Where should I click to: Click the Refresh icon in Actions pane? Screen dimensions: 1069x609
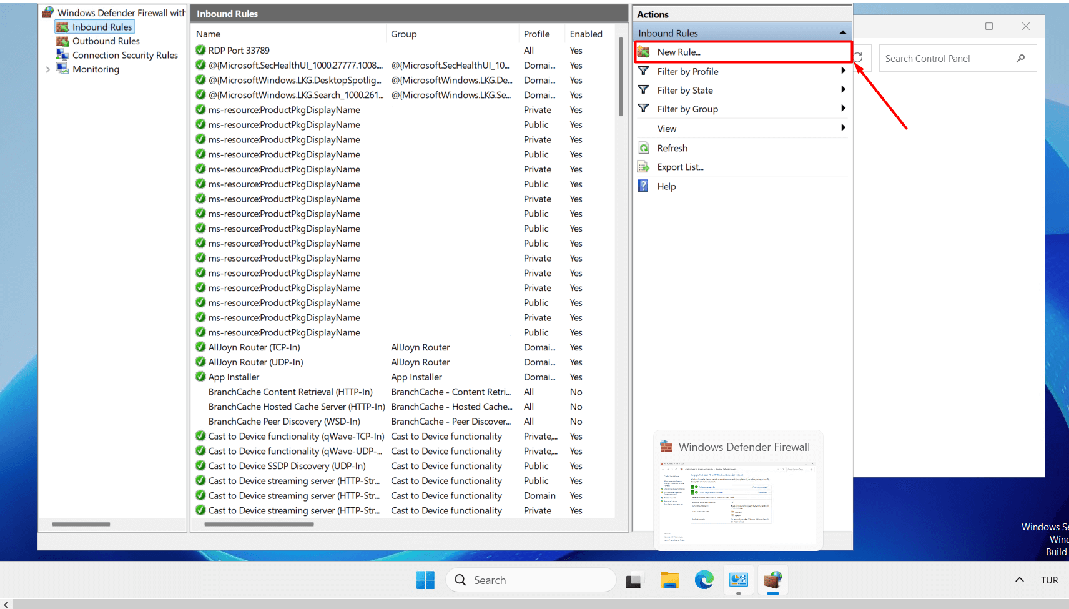(644, 148)
